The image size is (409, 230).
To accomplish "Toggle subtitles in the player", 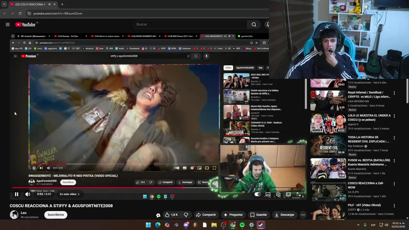I will (268, 194).
